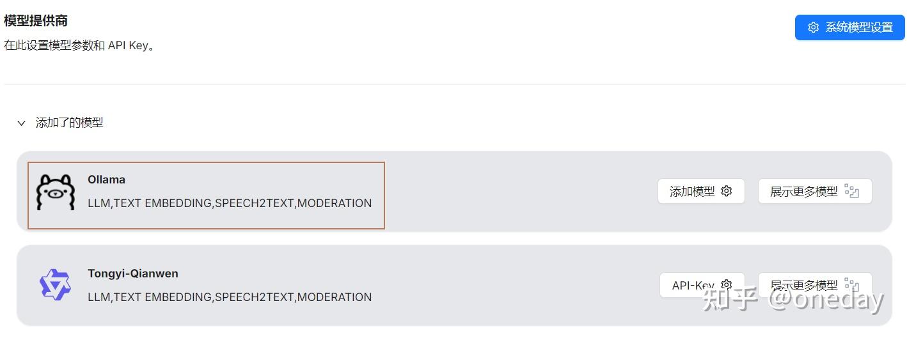Click the Ollama llama logo icon
Image resolution: width=907 pixels, height=340 pixels.
coord(56,192)
